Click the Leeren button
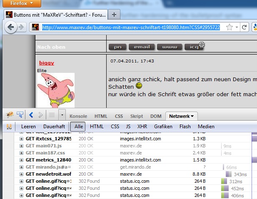The height and width of the screenshot is (199, 257). tap(28, 127)
